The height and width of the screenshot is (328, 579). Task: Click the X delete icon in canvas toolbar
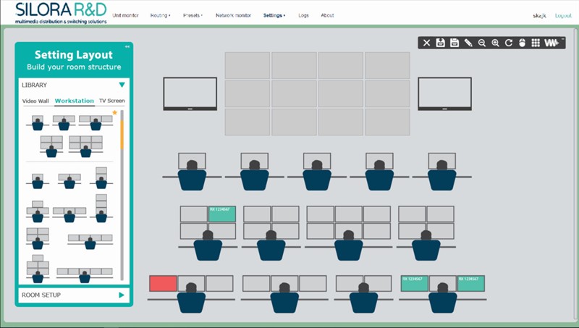click(427, 43)
